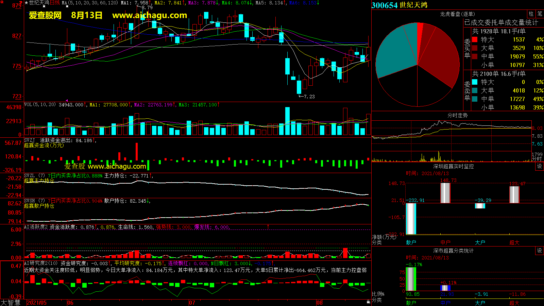Viewport: 544px width, 306px height.
Task: Click the www.aichagu.com link at top
Action: click(150, 15)
